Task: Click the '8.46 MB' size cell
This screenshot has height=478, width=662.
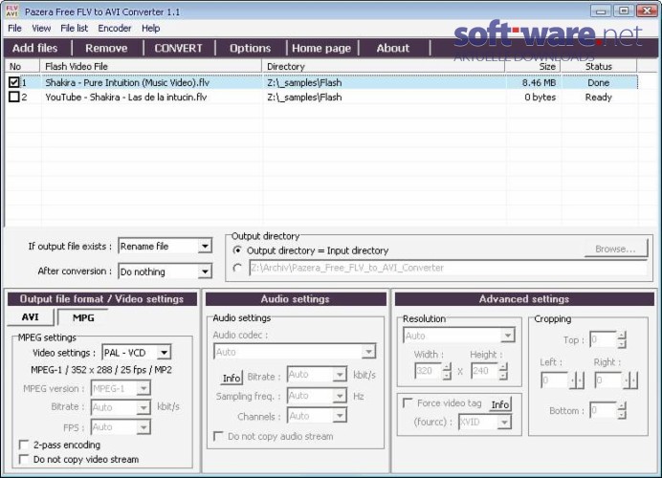Action: (x=539, y=82)
